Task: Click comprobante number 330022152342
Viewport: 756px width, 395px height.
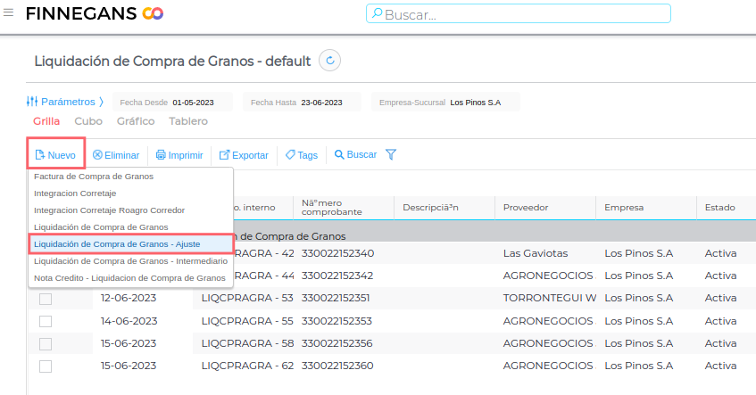Action: coord(337,276)
